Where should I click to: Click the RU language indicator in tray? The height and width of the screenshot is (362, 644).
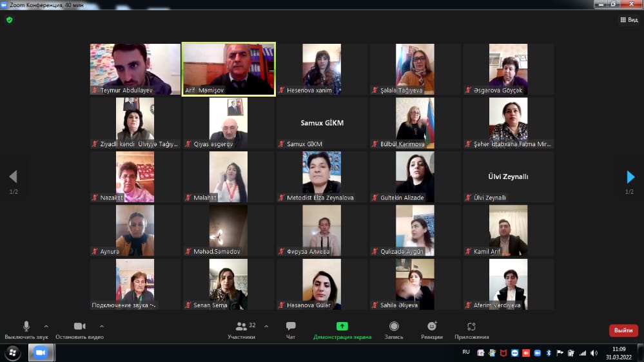tap(466, 352)
